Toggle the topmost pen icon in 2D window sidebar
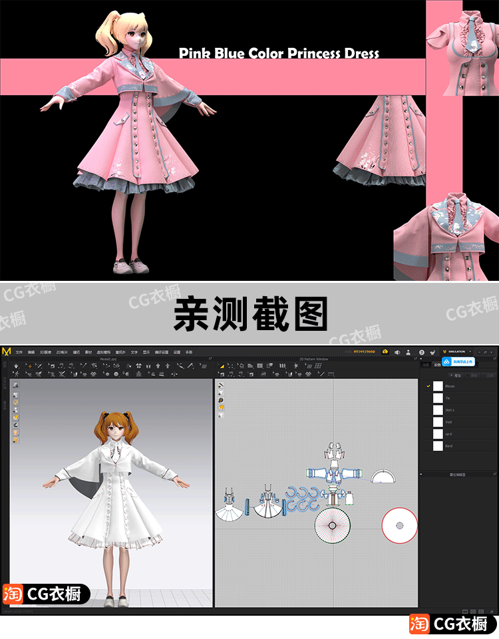Image resolution: width=499 pixels, height=639 pixels. [221, 385]
